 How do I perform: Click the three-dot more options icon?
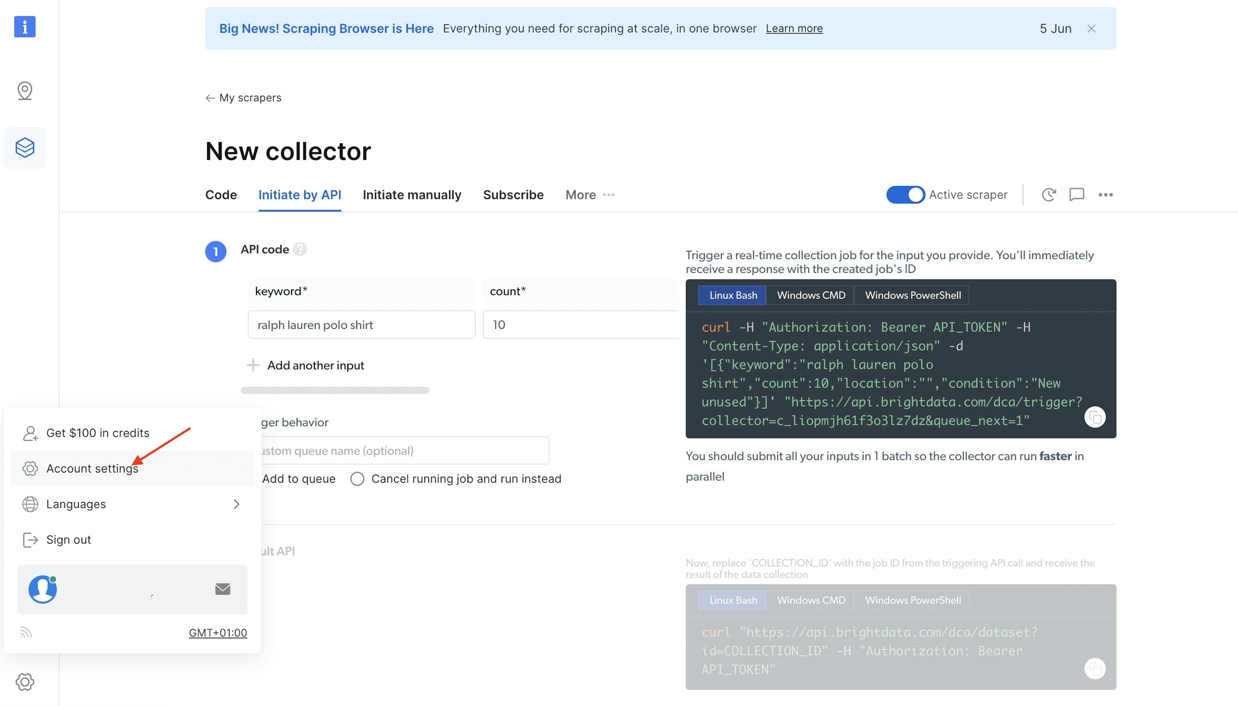click(x=1105, y=195)
